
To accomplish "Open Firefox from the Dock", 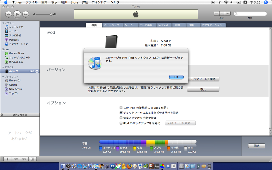I will tap(129, 166).
